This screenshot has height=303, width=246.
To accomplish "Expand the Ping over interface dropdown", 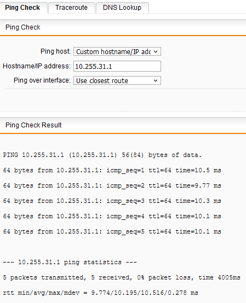I will 117,80.
